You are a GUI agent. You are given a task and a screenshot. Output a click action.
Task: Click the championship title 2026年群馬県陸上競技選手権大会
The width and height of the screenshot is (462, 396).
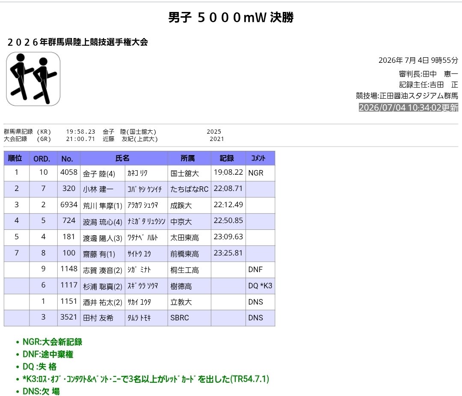point(78,42)
